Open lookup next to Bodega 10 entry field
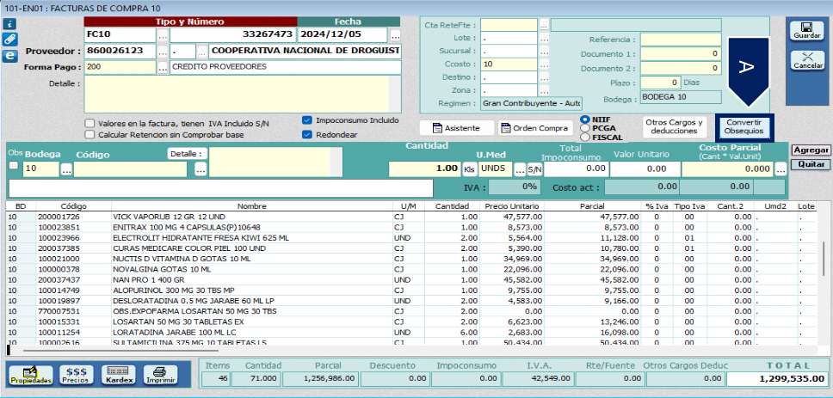The width and height of the screenshot is (833, 398). [66, 170]
